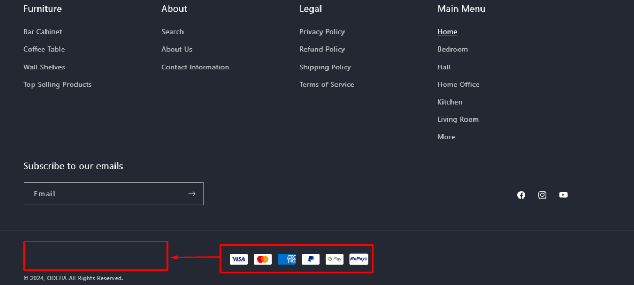This screenshot has height=285, width=634.
Task: Click the PayPal payment icon
Action: click(x=310, y=259)
